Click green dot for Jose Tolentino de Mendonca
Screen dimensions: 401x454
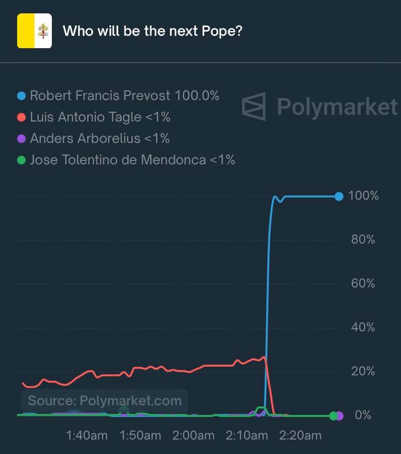[x=21, y=160]
